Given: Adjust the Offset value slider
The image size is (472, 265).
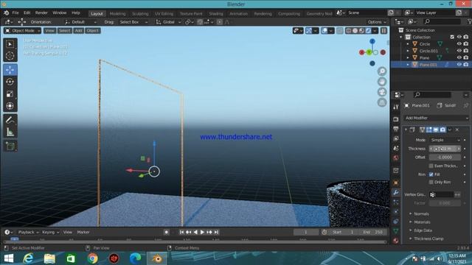Looking at the screenshot, I should click(x=445, y=157).
